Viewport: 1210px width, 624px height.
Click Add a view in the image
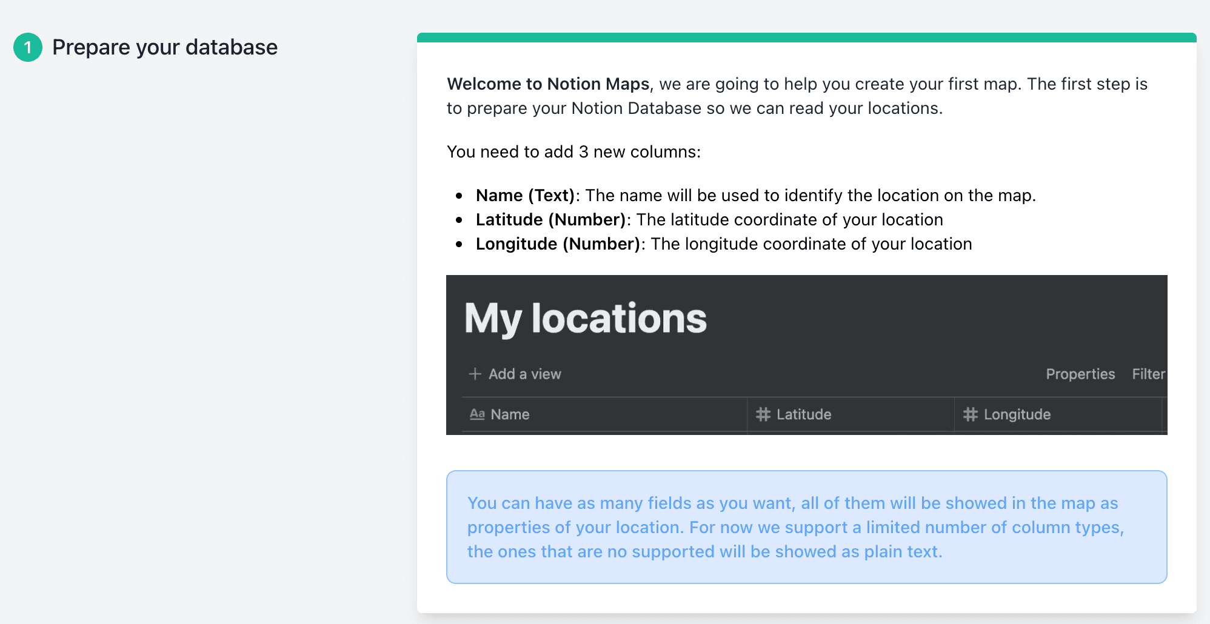pos(524,374)
